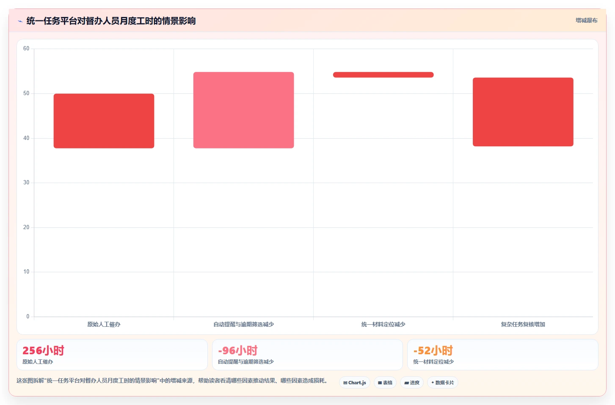Image resolution: width=615 pixels, height=405 pixels.
Task: Click the 复杂任务复核增加 red bar
Action: pos(523,112)
